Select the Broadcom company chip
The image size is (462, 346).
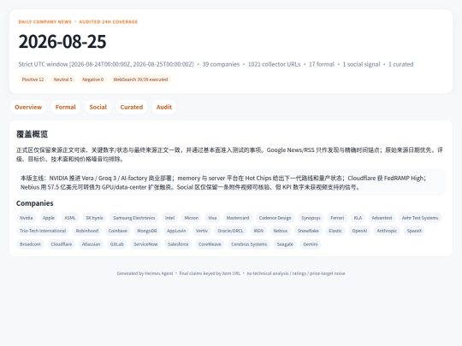[x=30, y=244]
